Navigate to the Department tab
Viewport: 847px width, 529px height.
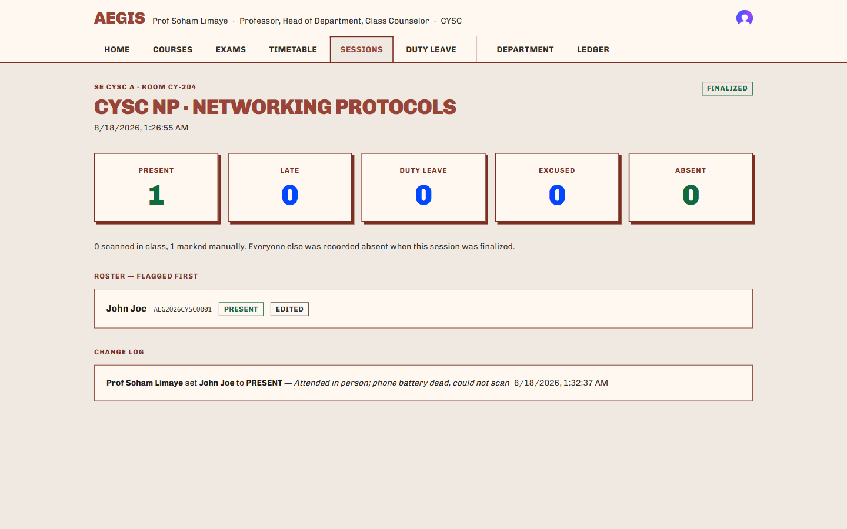click(525, 49)
